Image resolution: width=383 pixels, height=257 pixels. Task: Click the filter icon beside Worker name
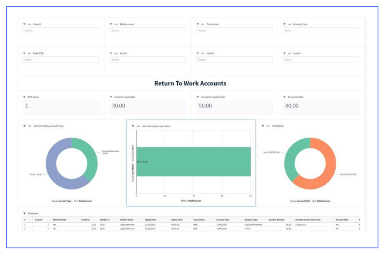111,24
